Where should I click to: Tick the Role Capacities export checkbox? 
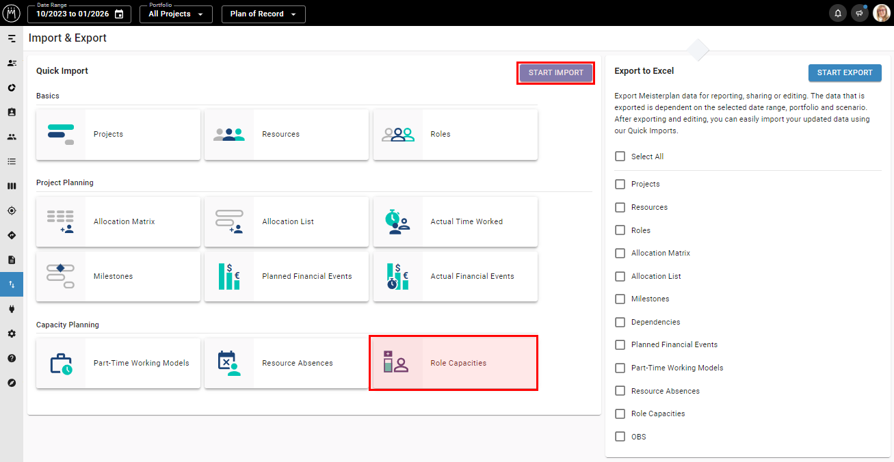[x=620, y=413]
